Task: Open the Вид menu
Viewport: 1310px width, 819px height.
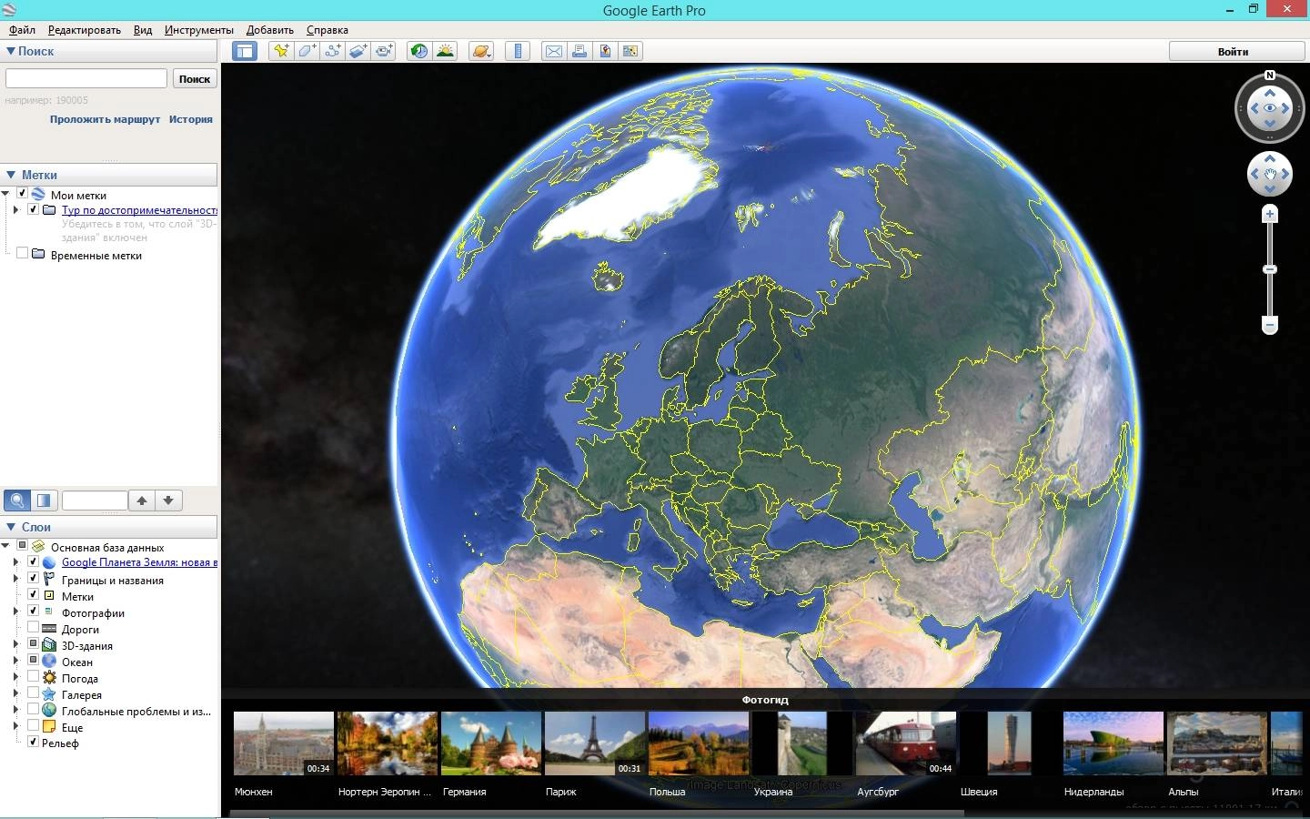Action: click(143, 30)
